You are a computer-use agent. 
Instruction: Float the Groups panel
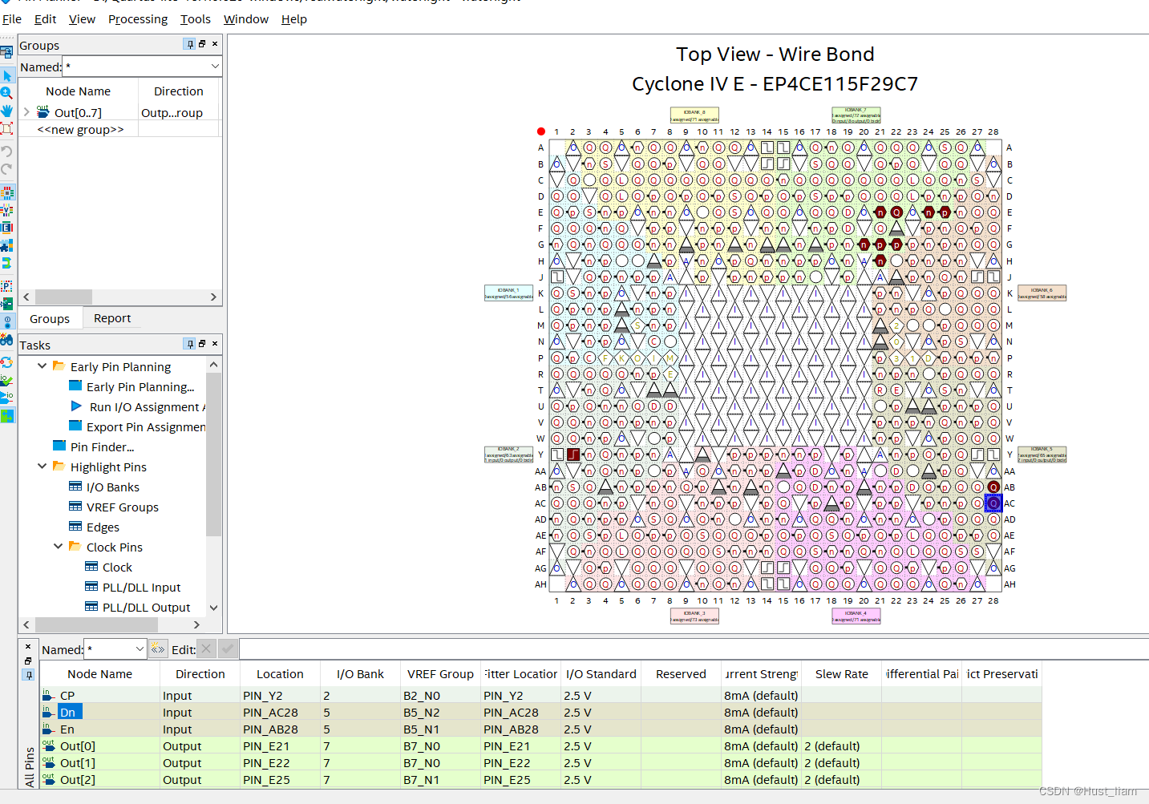202,44
